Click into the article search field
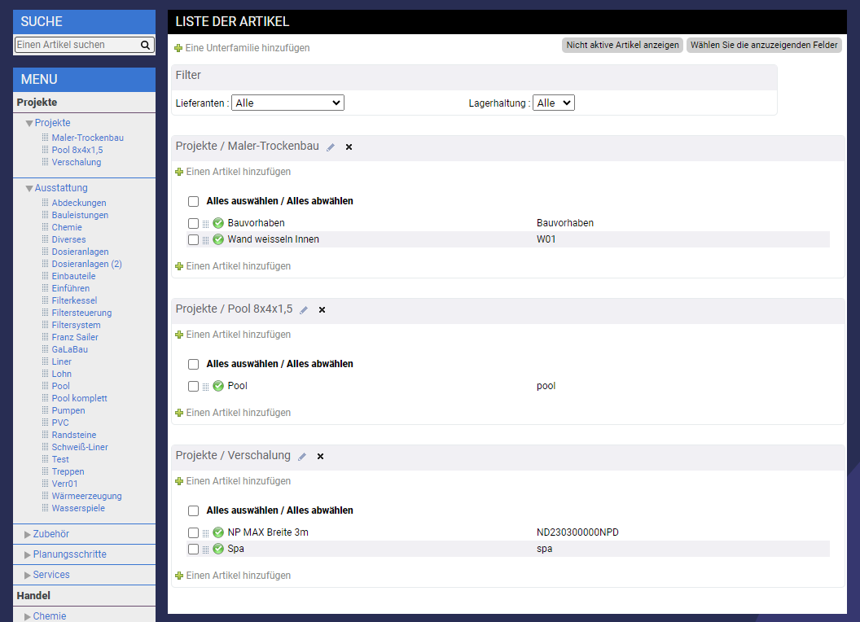Screen dimensions: 860x622 77,46
